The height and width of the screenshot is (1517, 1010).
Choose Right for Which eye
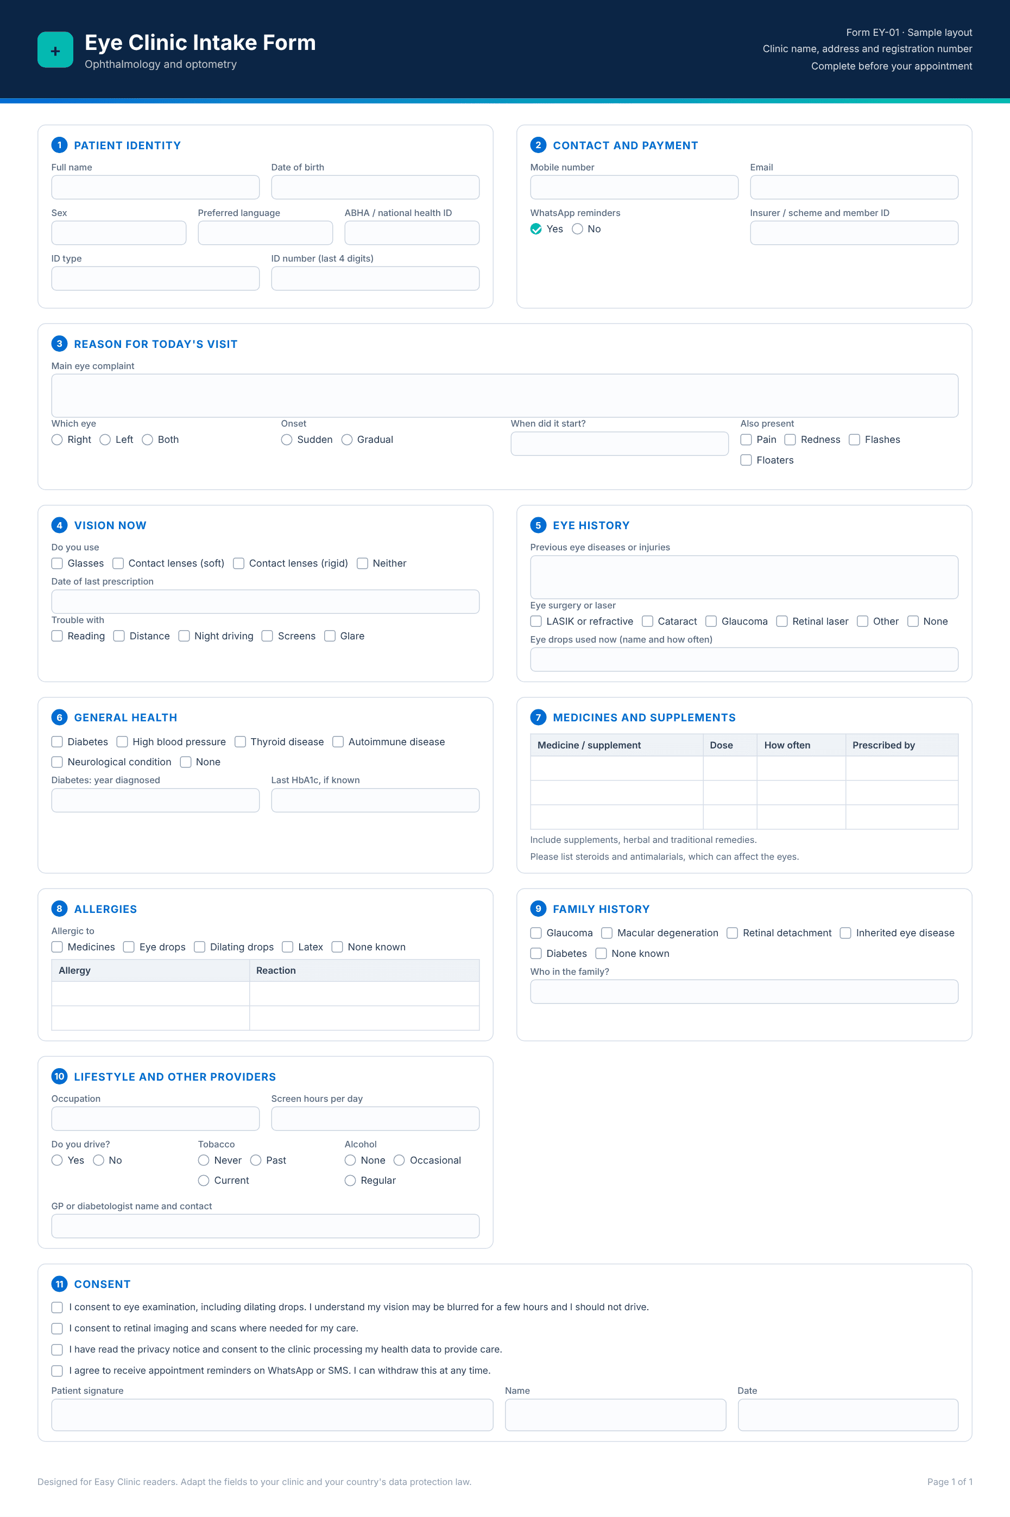58,440
